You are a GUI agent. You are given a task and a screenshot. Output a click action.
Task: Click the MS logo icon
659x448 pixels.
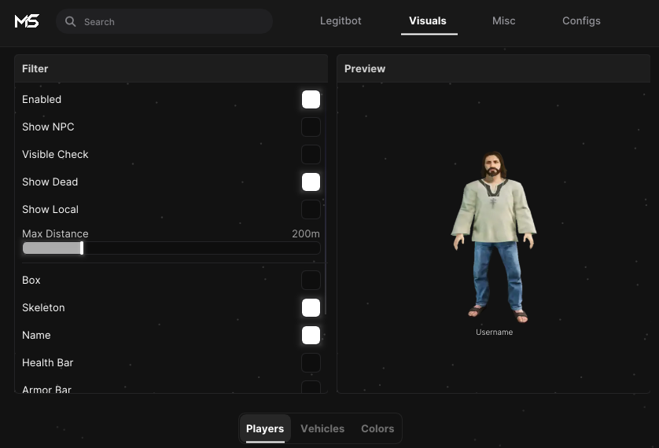(x=27, y=21)
